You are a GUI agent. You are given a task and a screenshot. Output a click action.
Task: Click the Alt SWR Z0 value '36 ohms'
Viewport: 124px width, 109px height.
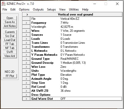pyautogui.click(x=65, y=91)
